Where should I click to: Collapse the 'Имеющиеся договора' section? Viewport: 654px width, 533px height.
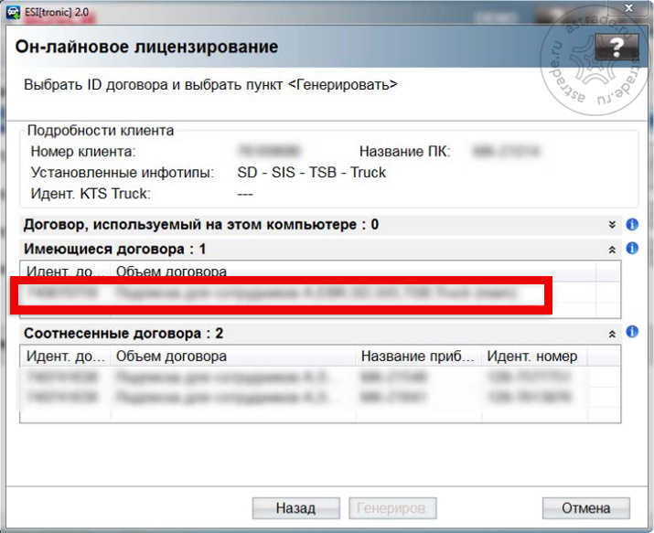(612, 250)
